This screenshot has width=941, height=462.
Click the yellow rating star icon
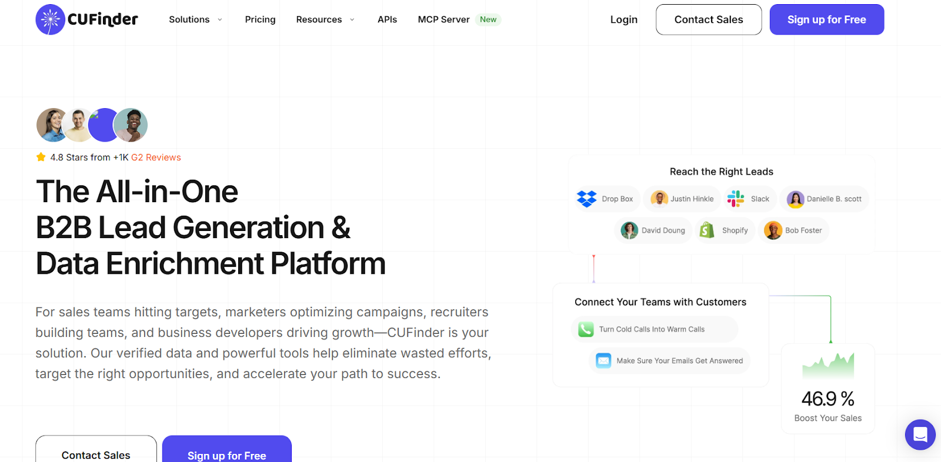pyautogui.click(x=41, y=157)
